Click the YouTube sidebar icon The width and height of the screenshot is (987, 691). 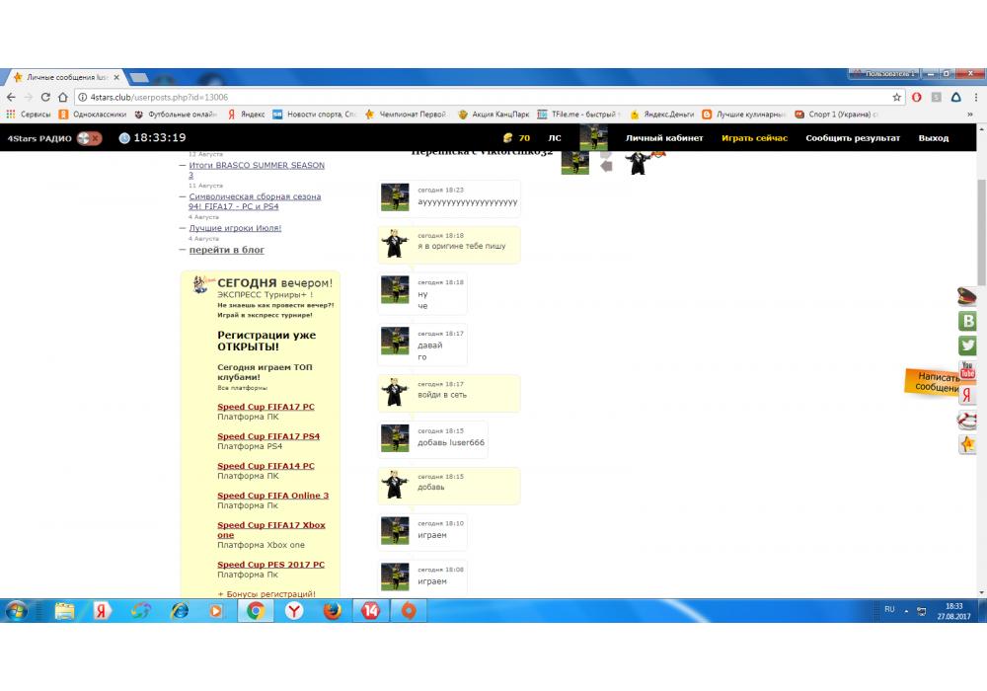968,370
